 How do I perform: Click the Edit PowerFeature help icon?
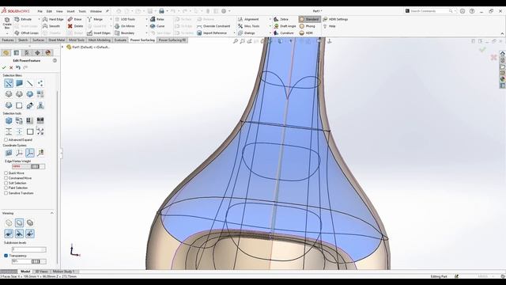pos(55,60)
